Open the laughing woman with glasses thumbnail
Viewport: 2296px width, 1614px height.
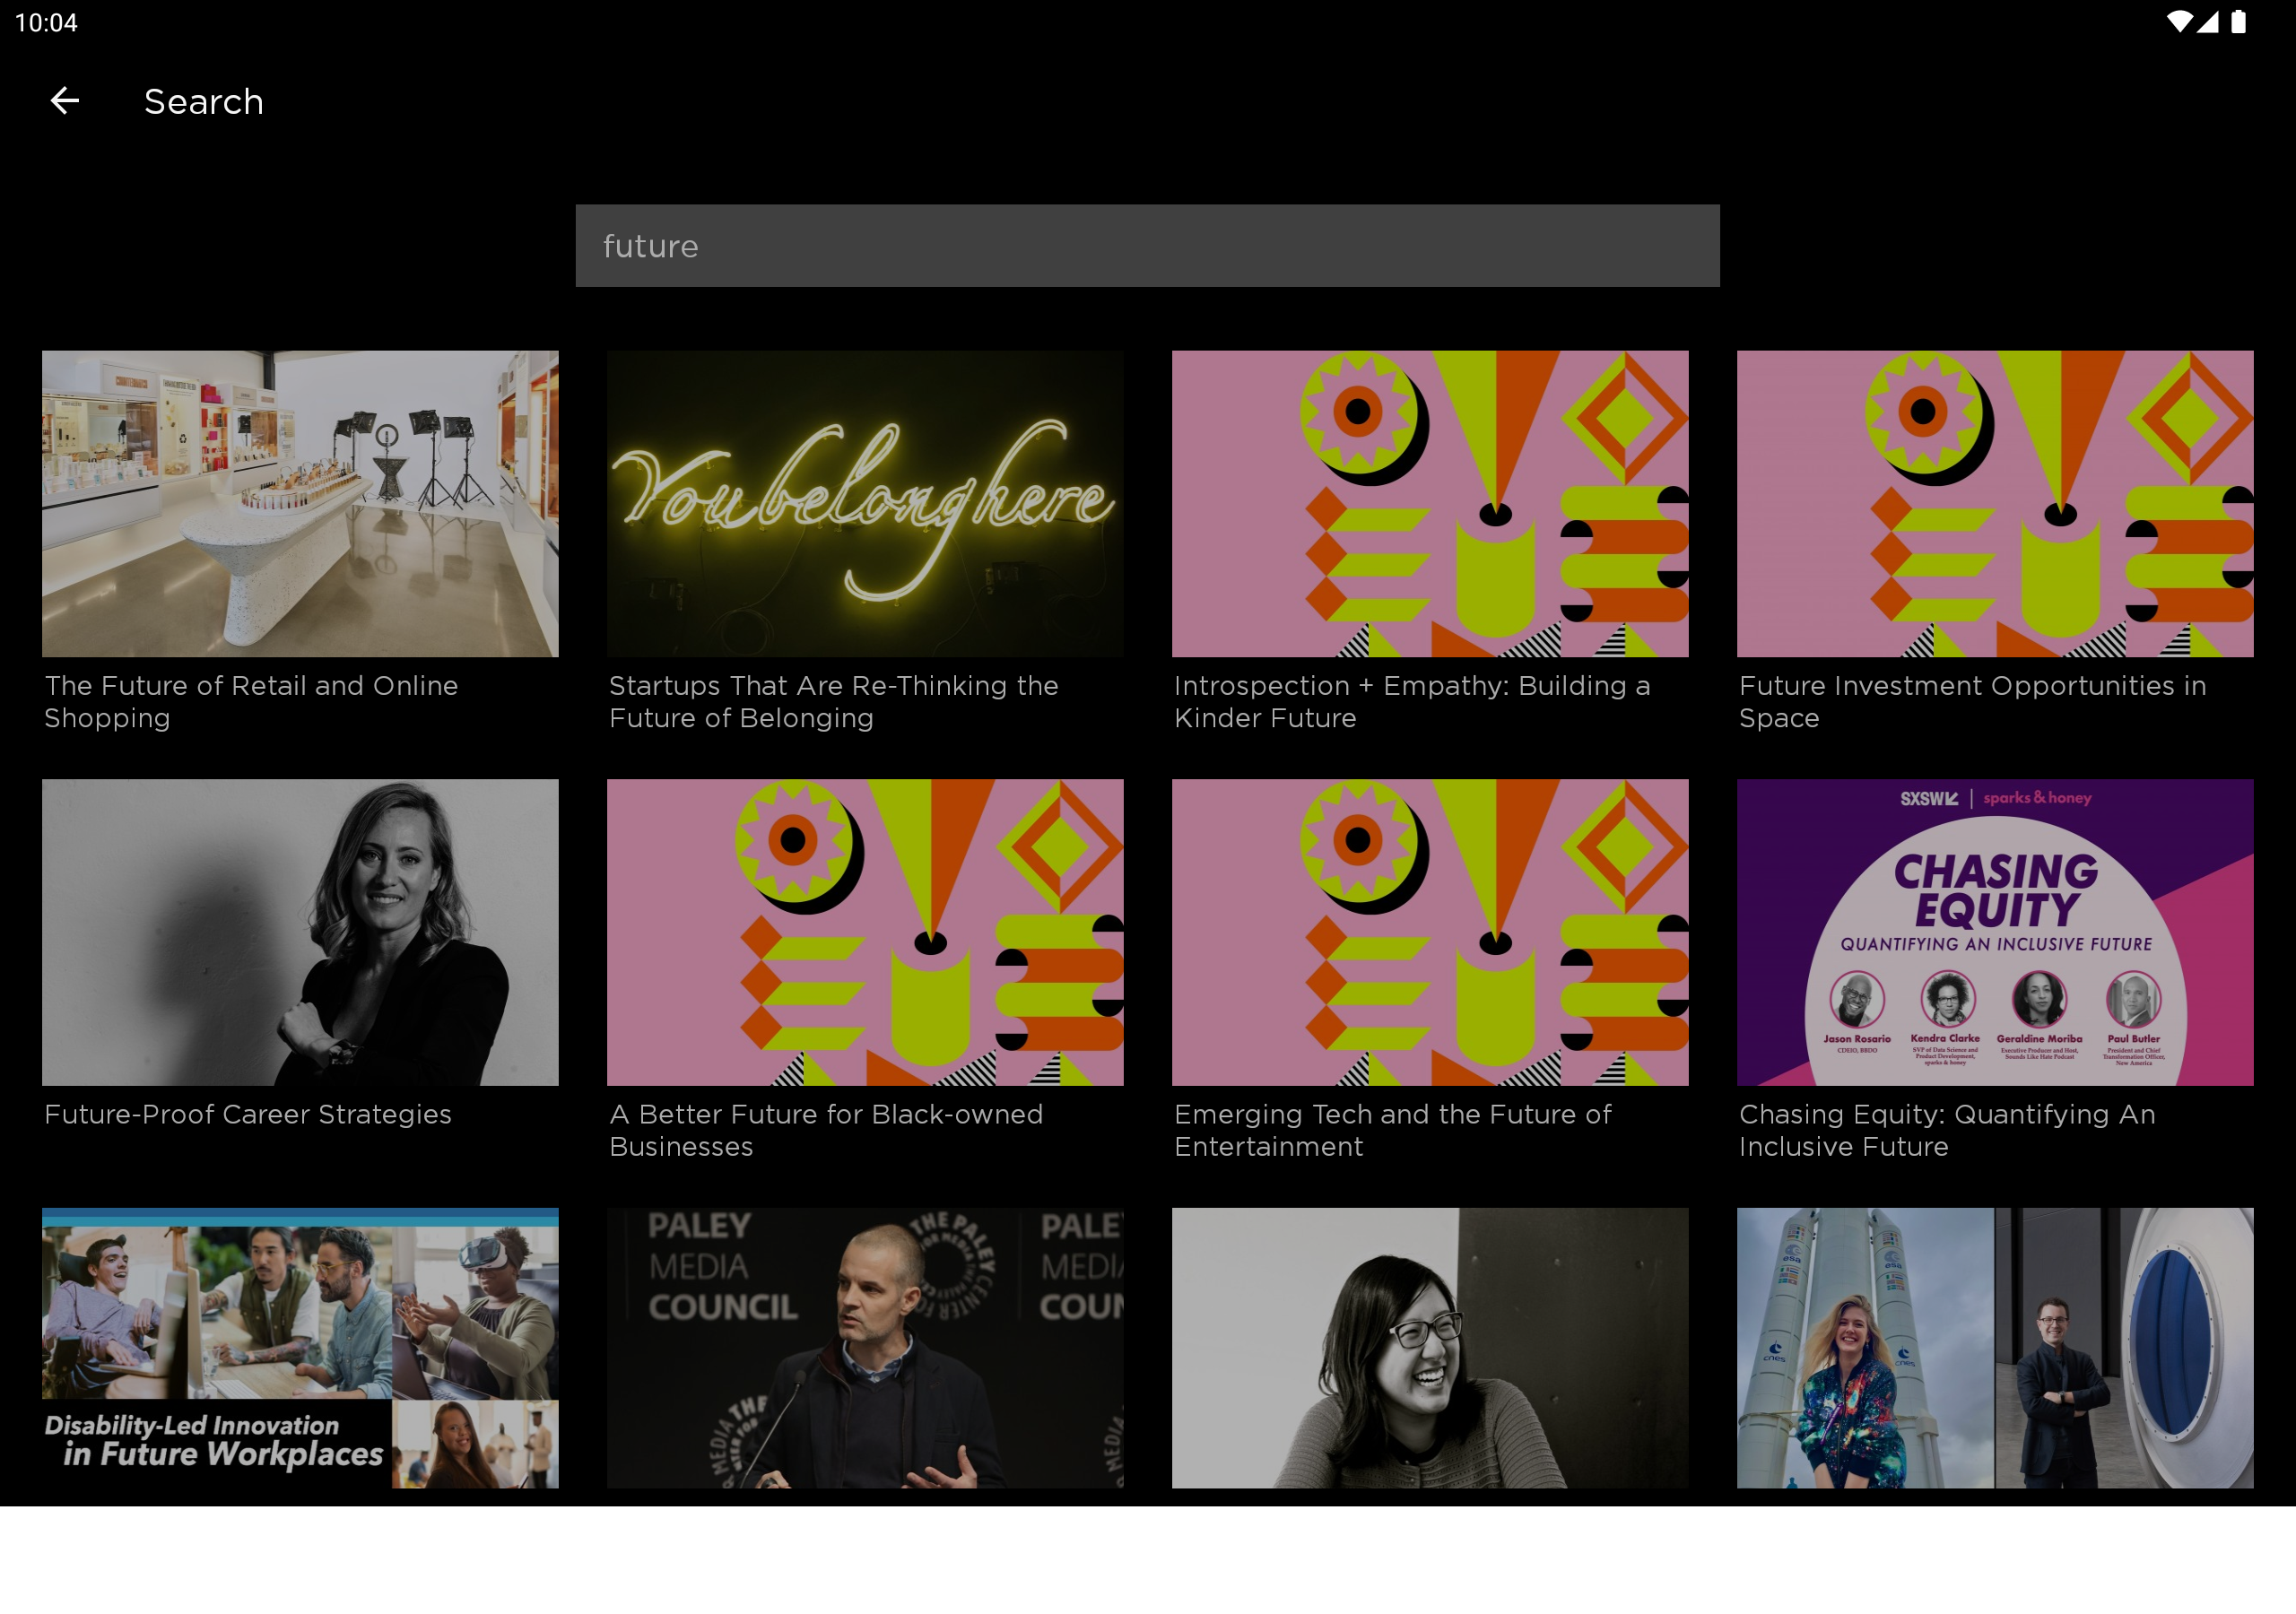(x=1430, y=1347)
